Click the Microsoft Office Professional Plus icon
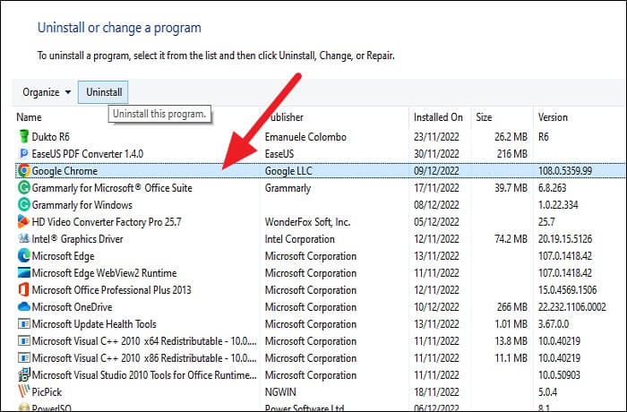This screenshot has width=627, height=412. coord(23,290)
